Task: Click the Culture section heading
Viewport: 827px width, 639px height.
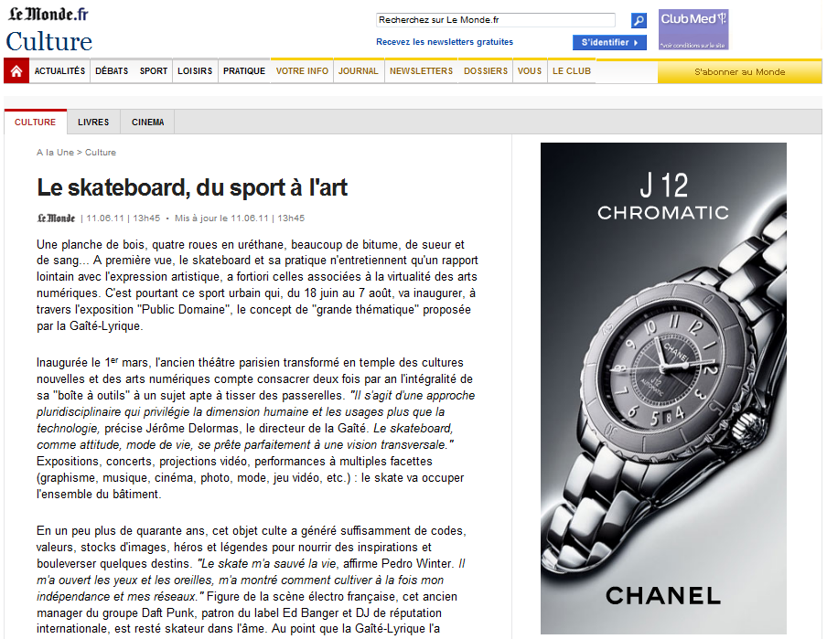Action: click(49, 42)
